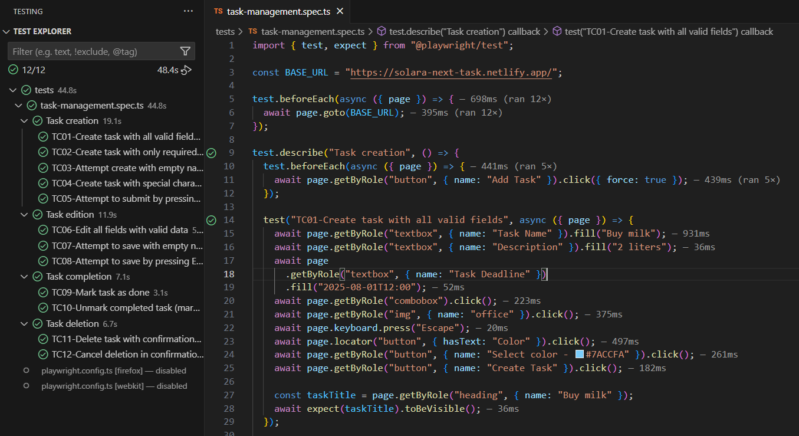
Task: Select the TC04-Create task with special characters test
Action: [x=127, y=183]
